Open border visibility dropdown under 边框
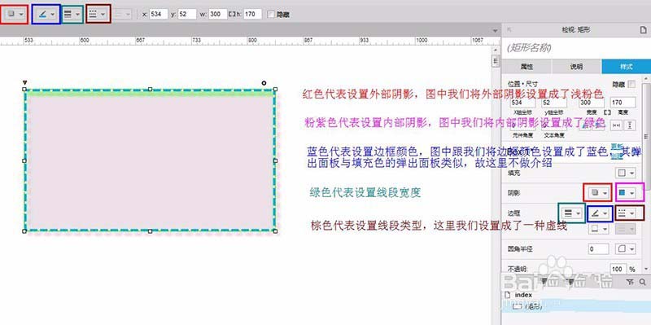 599,229
